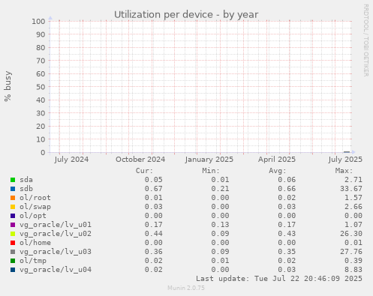Click the vg_oracle/lv_u02 lime legend swatch
373x296 pixels.
click(x=13, y=234)
